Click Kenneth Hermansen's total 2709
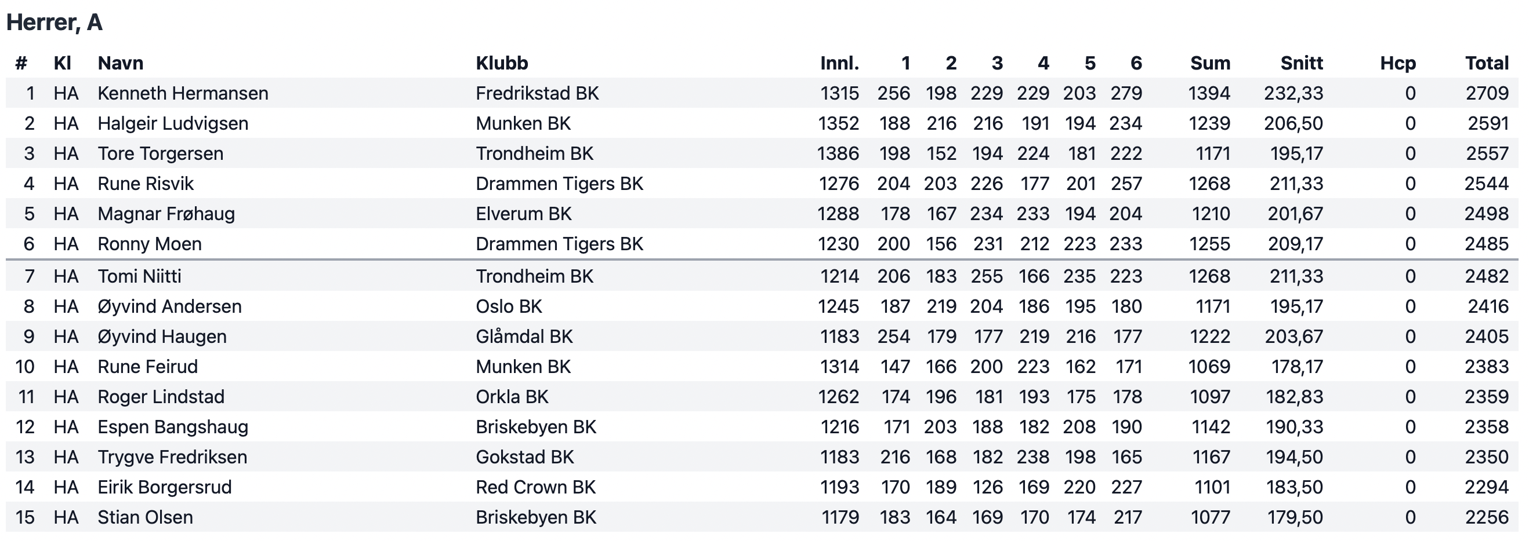The image size is (1529, 541). point(1487,93)
